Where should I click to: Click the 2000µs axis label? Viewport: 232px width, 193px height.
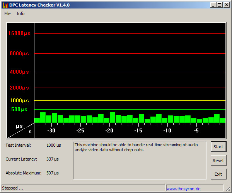[x=19, y=88]
